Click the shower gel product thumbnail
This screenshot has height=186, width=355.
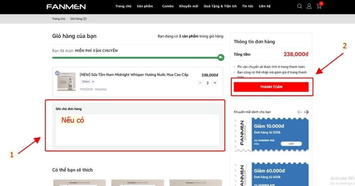pos(66,82)
